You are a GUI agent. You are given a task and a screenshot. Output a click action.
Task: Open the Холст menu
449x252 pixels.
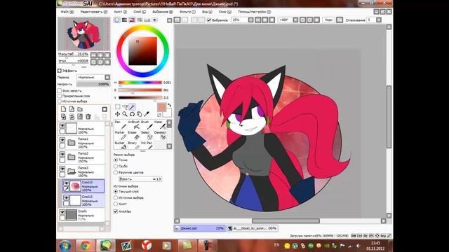120,12
